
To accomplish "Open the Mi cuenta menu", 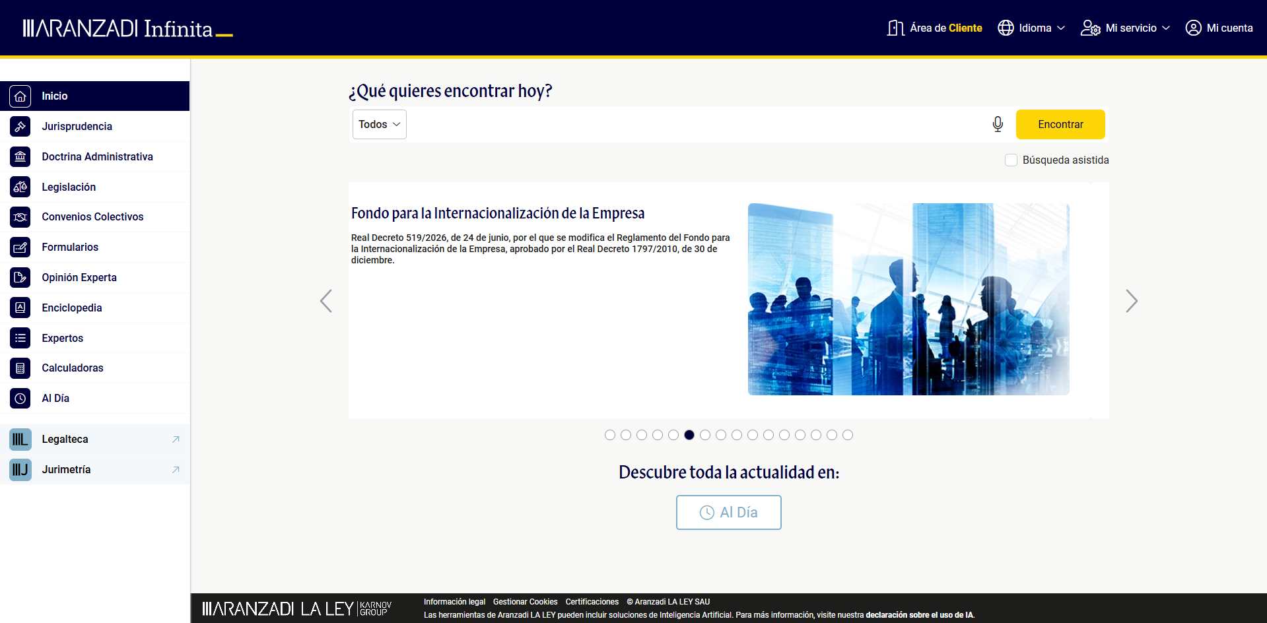I will [x=1219, y=28].
